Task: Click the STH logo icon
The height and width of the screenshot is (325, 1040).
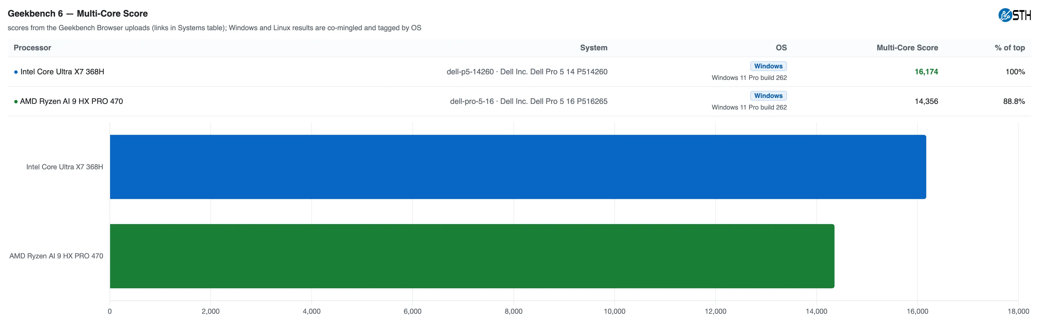Action: 1015,15
